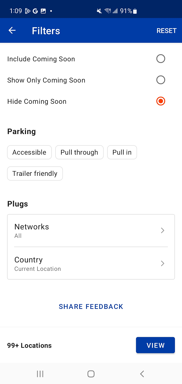Open the Networks All filter row

click(91, 231)
